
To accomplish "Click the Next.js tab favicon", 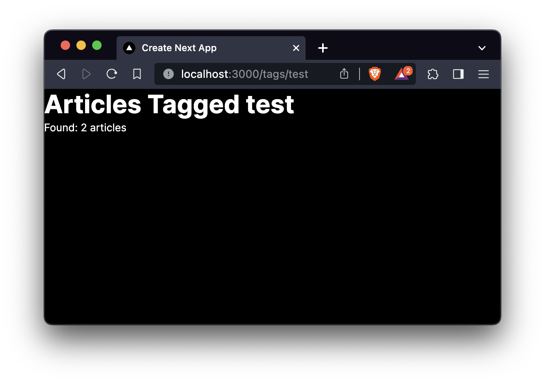I will (x=129, y=48).
